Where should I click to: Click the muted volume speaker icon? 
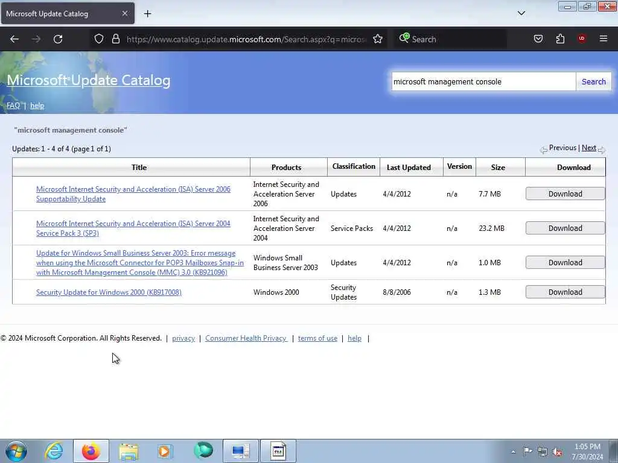tap(557, 452)
